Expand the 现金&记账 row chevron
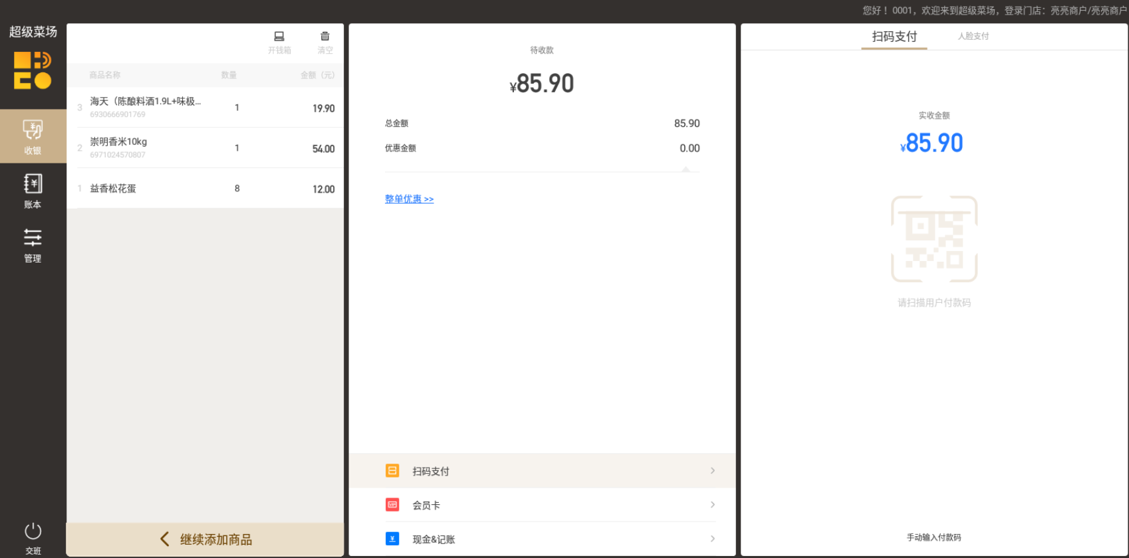This screenshot has height=558, width=1129. 713,539
